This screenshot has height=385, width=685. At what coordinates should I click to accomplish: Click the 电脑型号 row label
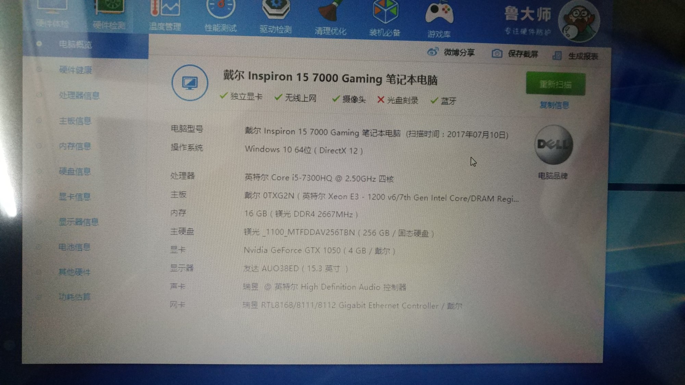click(x=187, y=129)
